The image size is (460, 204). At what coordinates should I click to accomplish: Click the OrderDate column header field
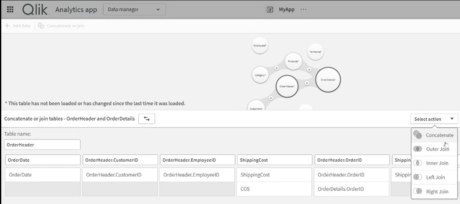[42, 160]
